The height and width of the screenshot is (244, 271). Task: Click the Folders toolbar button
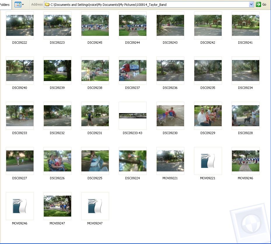coord(5,5)
